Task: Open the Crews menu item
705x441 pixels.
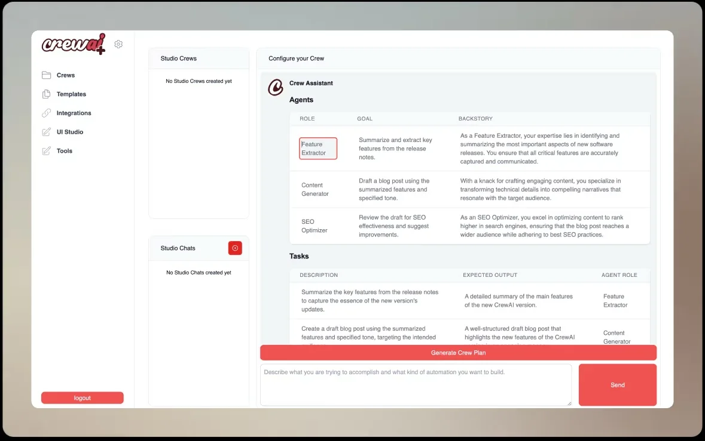Action: pos(66,75)
